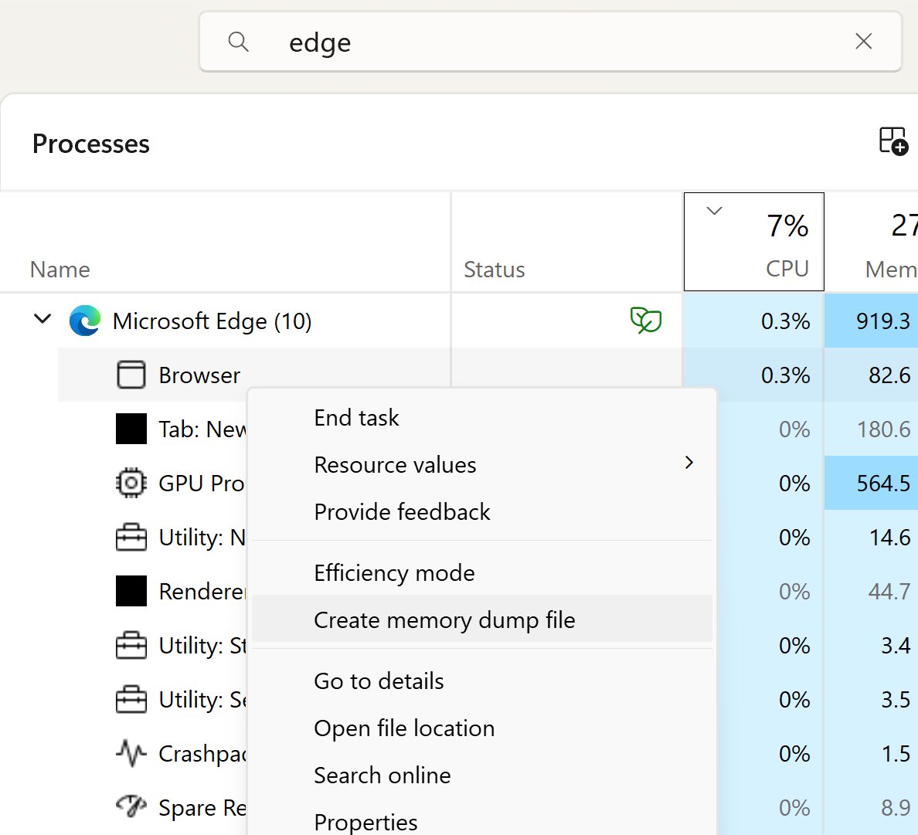The image size is (918, 835).
Task: Sort by the CPU column header
Action: pos(754,242)
